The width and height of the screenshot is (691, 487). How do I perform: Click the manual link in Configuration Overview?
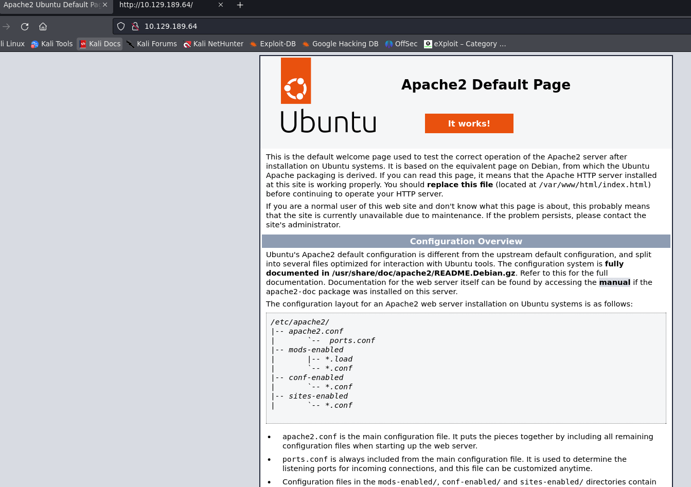614,282
